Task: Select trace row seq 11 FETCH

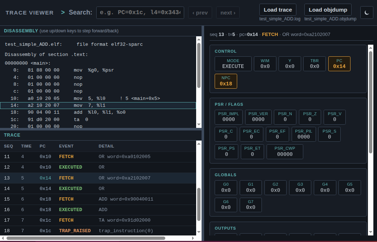Action: click(x=98, y=157)
